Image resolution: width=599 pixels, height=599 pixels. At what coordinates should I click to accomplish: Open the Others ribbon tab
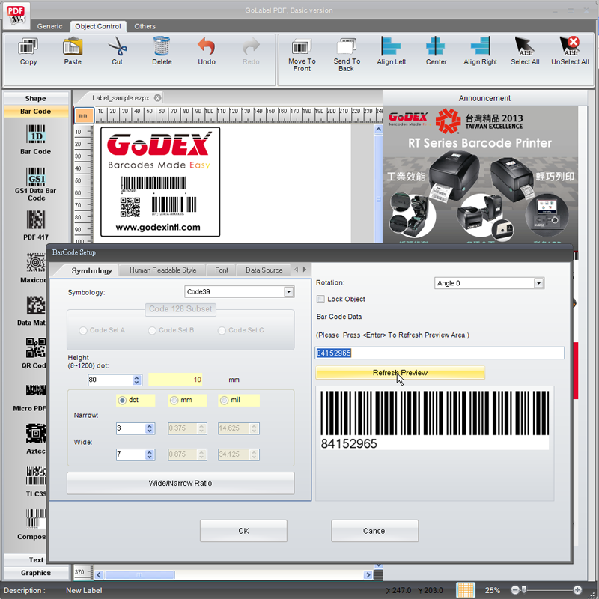pos(145,26)
